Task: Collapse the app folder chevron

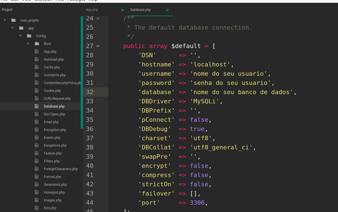Action: tap(13, 28)
